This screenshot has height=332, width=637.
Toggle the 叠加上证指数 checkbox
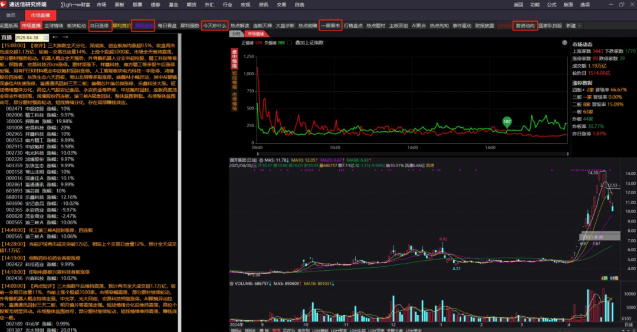290,42
